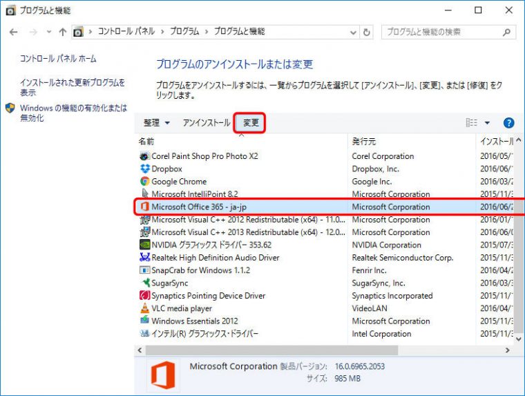This screenshot has height=396, width=525.
Task: Expand the chevron after コントロール パネル in the address bar
Action: coord(162,32)
